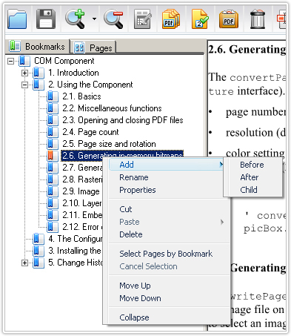Image resolution: width=291 pixels, height=336 pixels.
Task: Select the 3. Installing the bookmark
Action: point(75,251)
